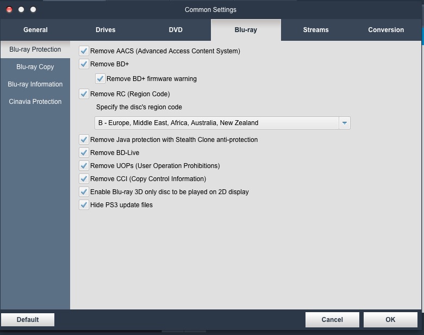The image size is (424, 335).
Task: Select Blu-ray Copy in sidebar
Action: click(x=35, y=67)
